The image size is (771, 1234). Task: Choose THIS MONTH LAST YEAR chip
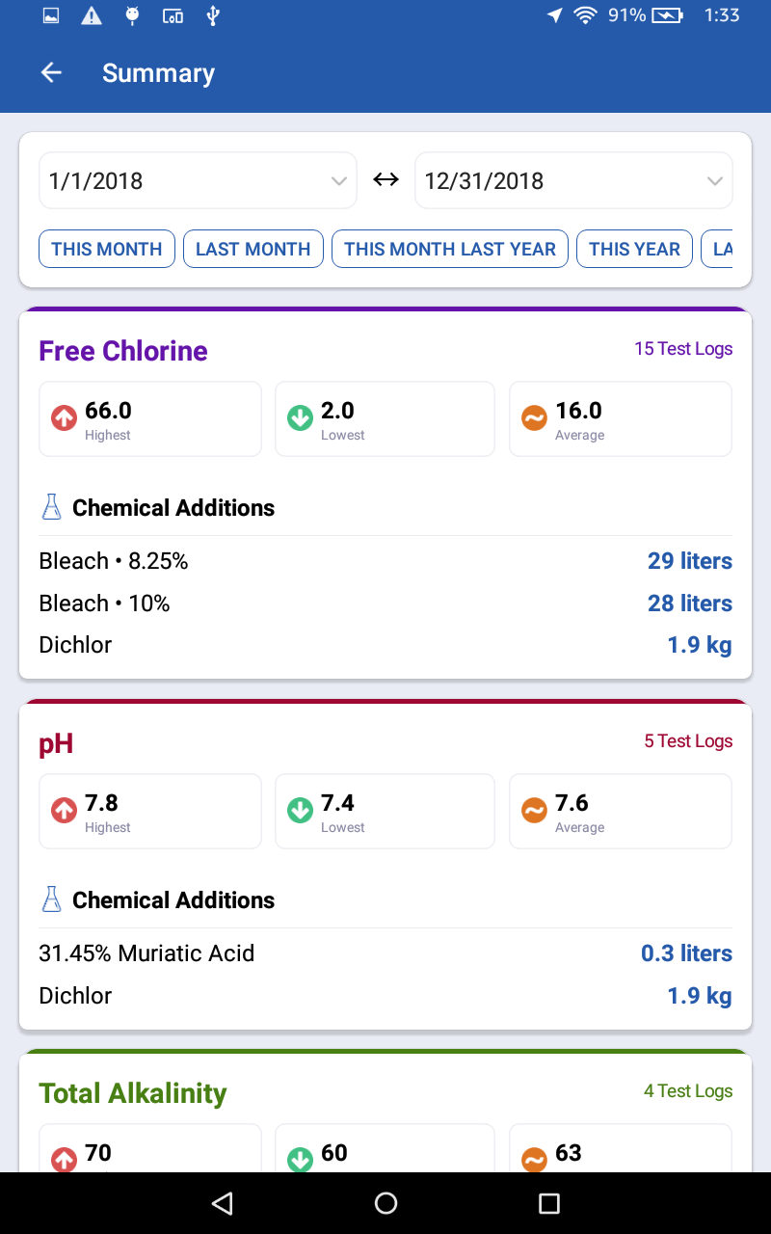coord(449,249)
